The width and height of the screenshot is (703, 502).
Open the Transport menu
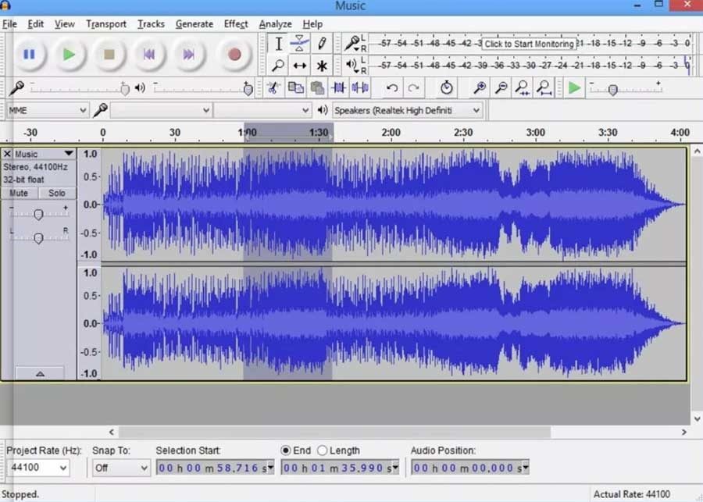pos(105,24)
